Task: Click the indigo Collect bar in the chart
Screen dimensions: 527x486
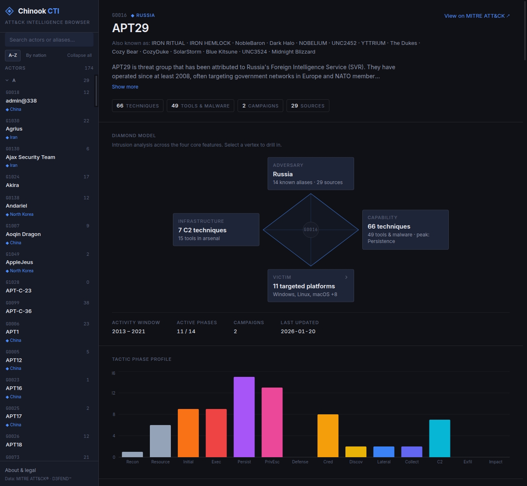Action: 412,452
